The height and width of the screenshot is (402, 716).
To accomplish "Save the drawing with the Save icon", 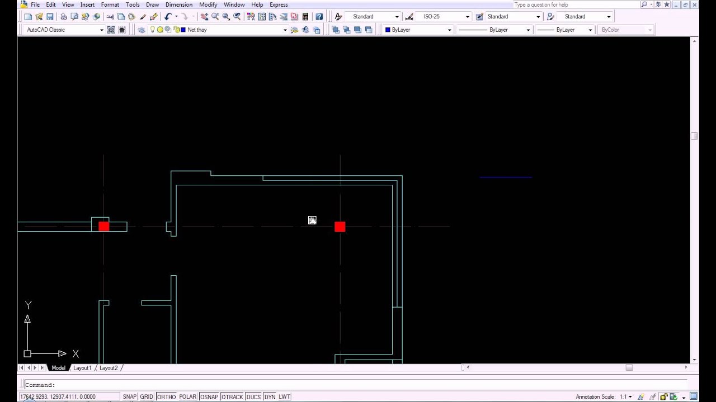I will click(50, 17).
